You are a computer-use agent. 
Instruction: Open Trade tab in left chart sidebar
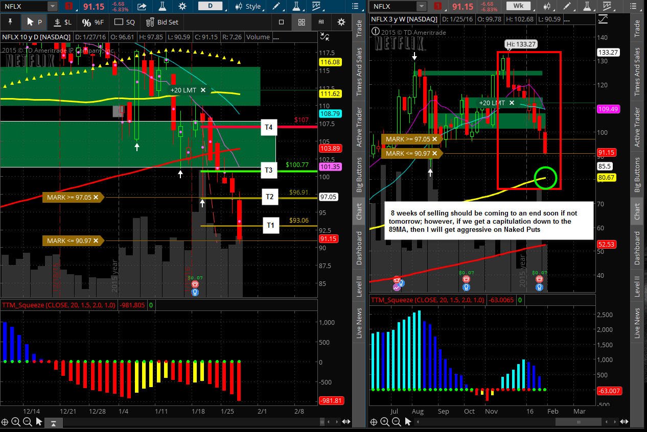(x=359, y=29)
